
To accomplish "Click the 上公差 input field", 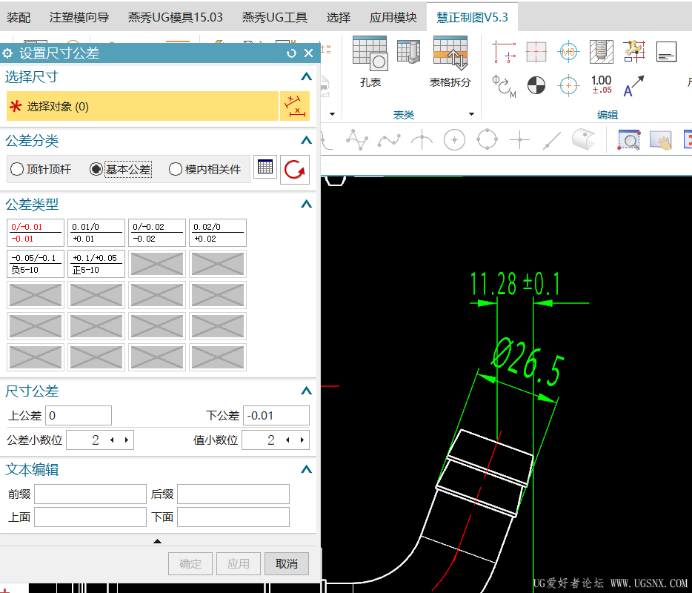I will point(79,416).
